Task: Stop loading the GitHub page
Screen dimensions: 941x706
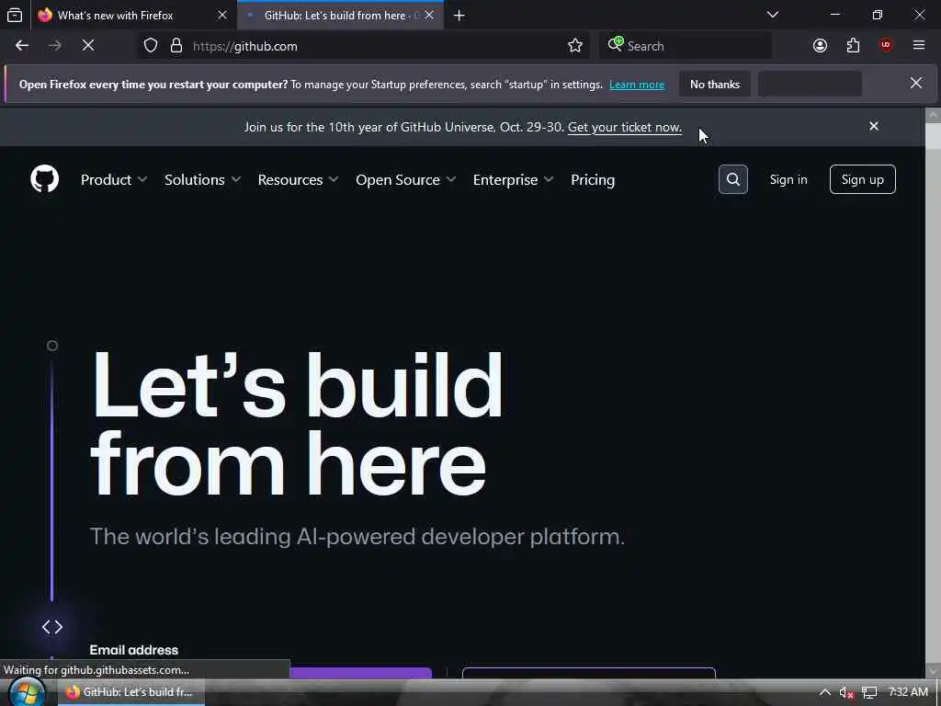Action: pyautogui.click(x=88, y=46)
